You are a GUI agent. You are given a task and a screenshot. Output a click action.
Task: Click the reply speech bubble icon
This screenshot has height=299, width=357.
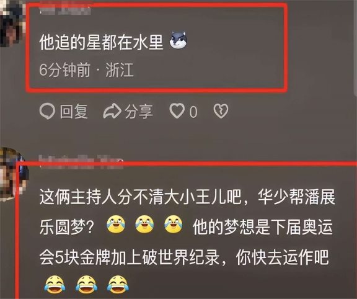(47, 111)
